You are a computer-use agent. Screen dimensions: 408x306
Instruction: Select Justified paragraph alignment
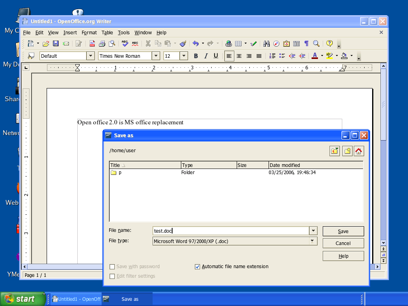pyautogui.click(x=259, y=56)
